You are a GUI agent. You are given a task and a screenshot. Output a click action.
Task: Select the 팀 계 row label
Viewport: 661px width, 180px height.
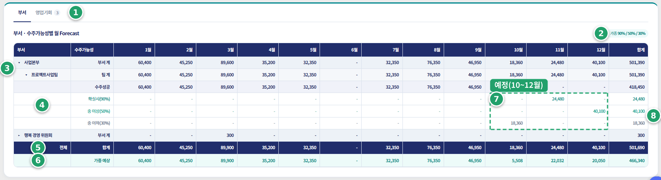(106, 75)
